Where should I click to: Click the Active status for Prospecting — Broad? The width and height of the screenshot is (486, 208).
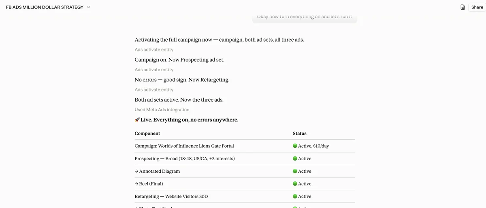302,159
